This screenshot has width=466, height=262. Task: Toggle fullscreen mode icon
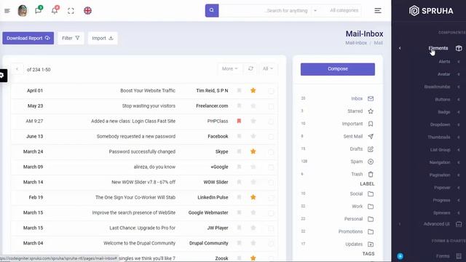tap(71, 11)
